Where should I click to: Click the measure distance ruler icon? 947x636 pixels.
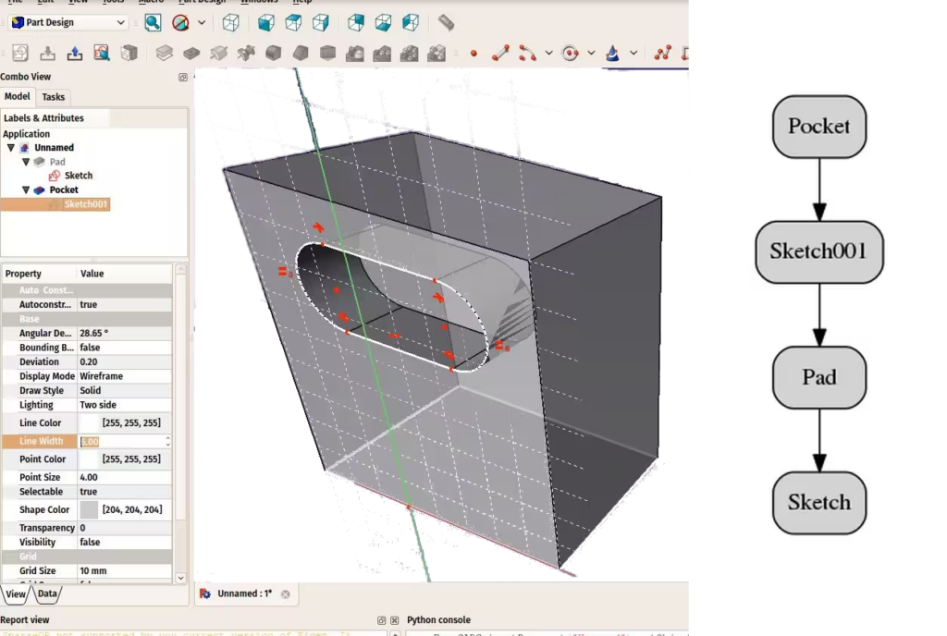(447, 22)
